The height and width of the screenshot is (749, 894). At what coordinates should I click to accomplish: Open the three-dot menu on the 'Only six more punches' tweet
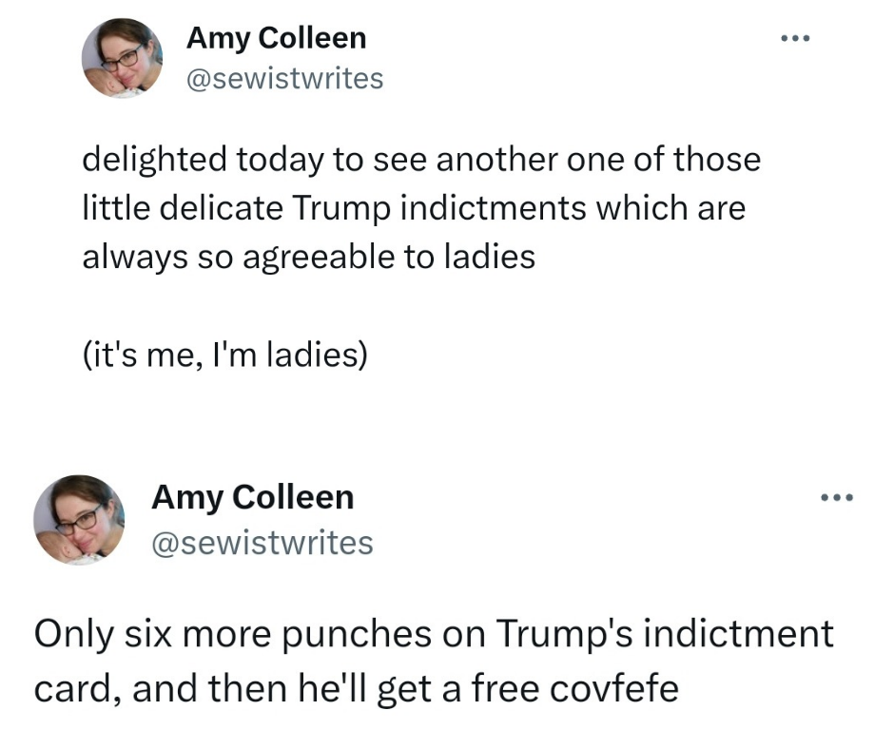[x=837, y=498]
